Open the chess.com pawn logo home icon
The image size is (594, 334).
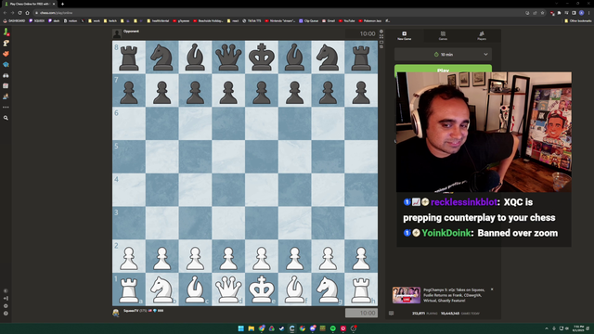[x=6, y=32]
